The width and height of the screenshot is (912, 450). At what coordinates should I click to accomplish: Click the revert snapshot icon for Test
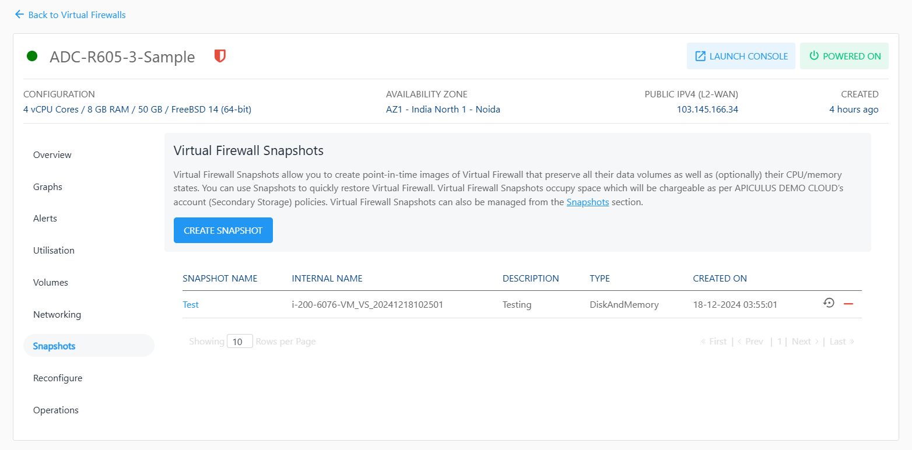(x=829, y=303)
